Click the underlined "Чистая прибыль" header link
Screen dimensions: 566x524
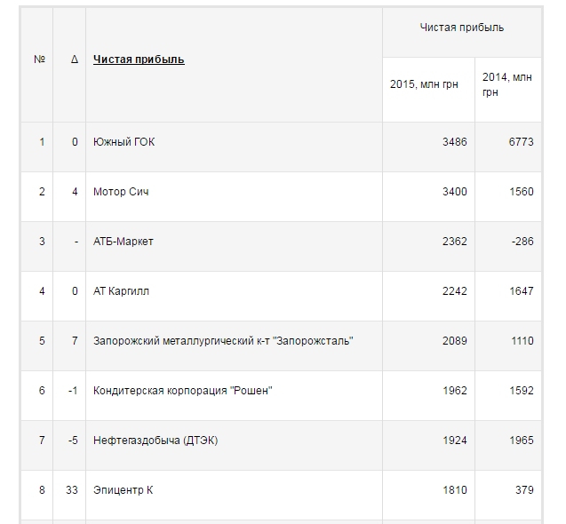pos(139,60)
